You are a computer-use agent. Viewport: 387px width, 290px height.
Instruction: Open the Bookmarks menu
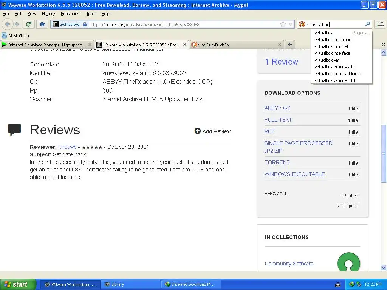click(70, 14)
